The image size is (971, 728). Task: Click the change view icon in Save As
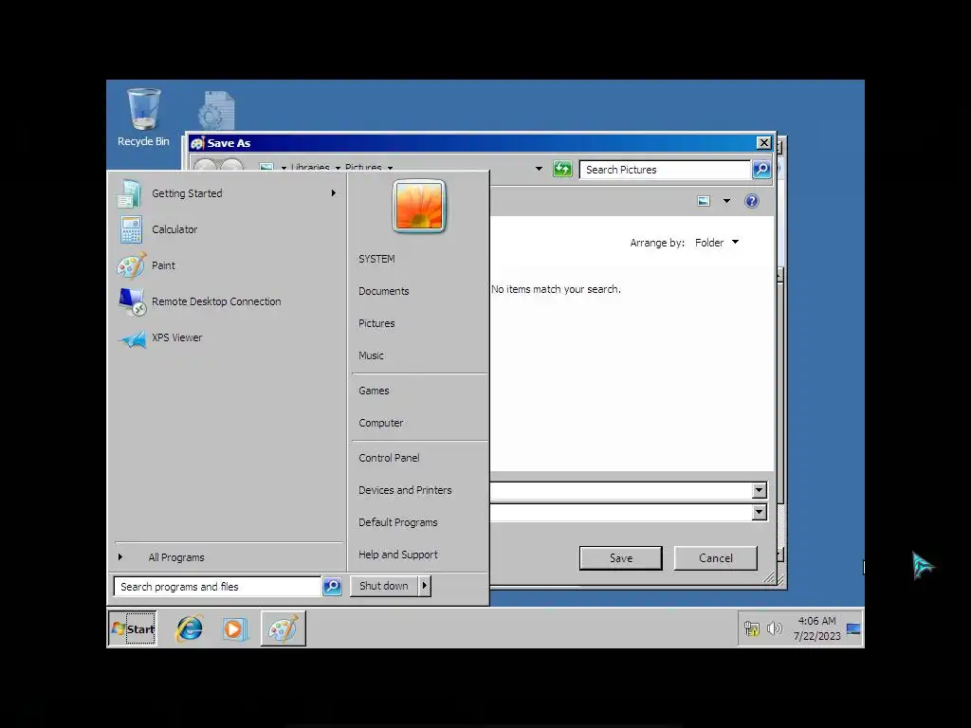pyautogui.click(x=704, y=201)
